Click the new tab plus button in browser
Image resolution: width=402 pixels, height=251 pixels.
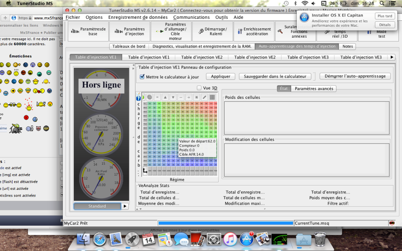(x=5, y=18)
